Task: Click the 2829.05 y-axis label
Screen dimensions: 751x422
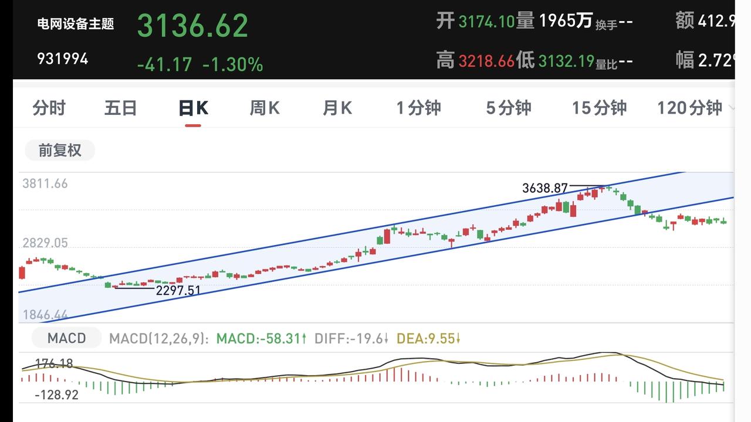Action: coord(45,243)
